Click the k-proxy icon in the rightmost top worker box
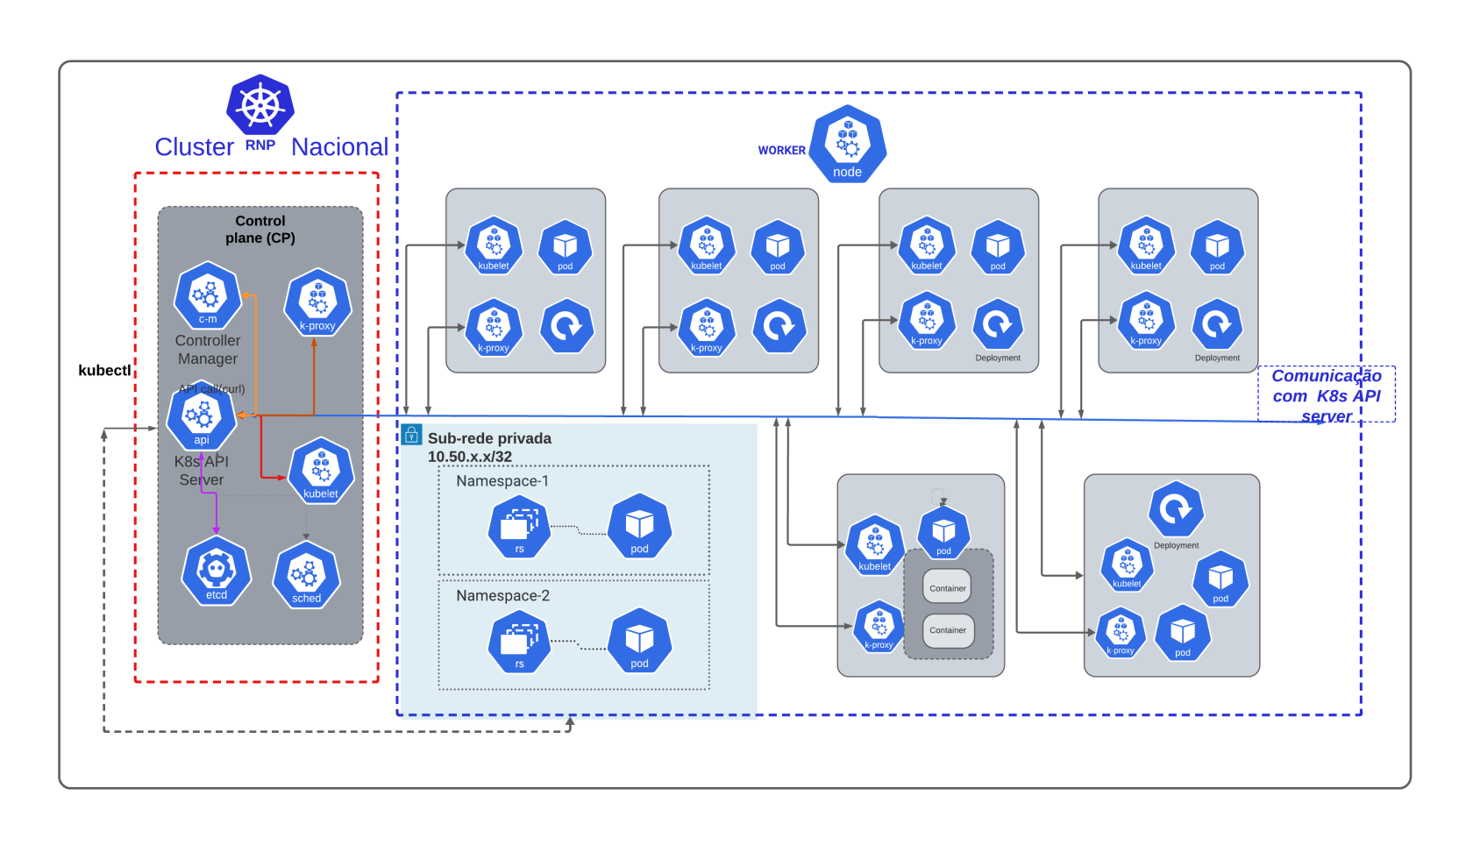Viewport: 1473px width, 852px height. 1146,321
